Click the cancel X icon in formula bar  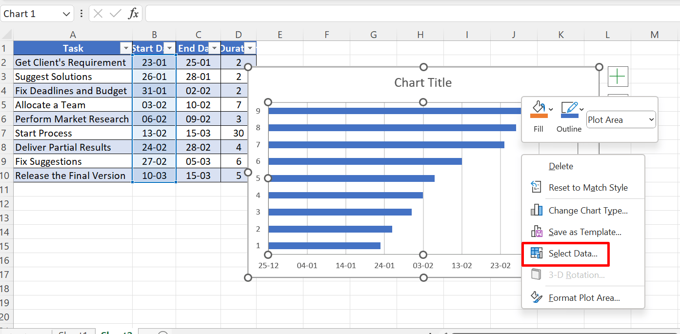click(98, 14)
